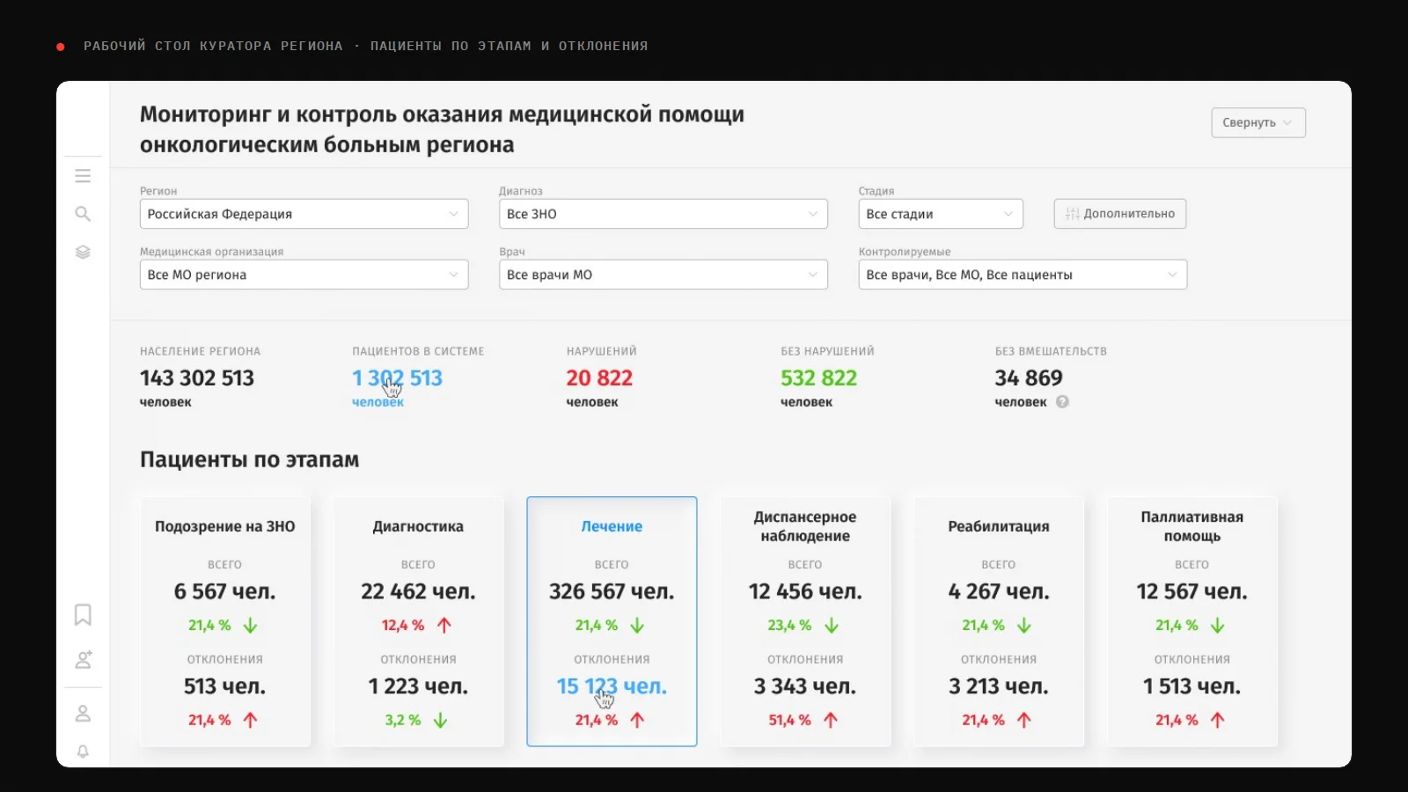Collapse the panel with the Свернуть button
The image size is (1408, 792).
coord(1258,122)
